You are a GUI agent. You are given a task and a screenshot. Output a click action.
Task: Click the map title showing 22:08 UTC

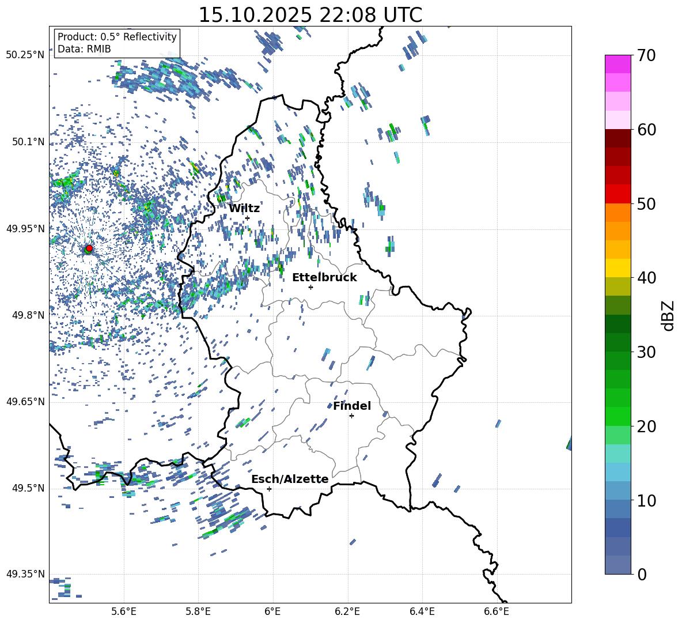point(310,15)
